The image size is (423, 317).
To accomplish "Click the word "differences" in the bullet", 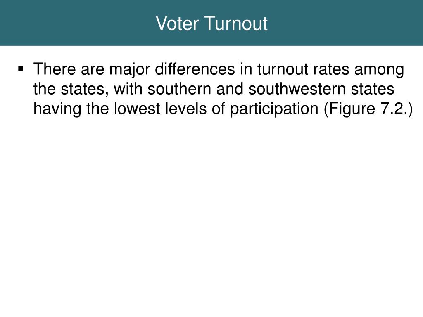I will tap(195, 69).
